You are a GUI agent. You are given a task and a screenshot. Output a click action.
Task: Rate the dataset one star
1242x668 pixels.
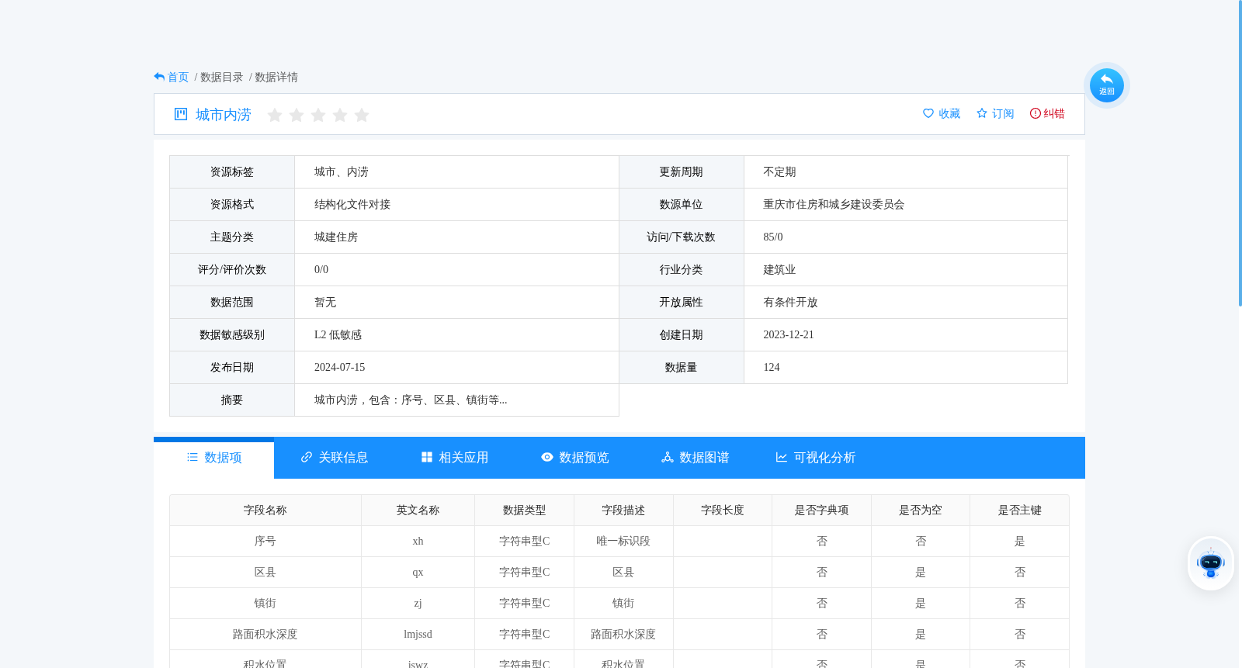tap(274, 115)
